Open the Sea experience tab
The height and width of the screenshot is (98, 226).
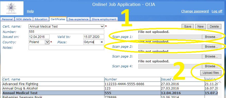pos(78,19)
